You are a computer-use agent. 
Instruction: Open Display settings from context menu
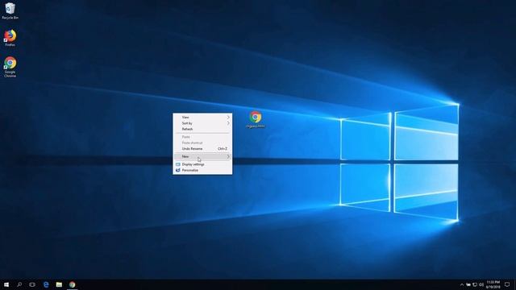pos(202,164)
